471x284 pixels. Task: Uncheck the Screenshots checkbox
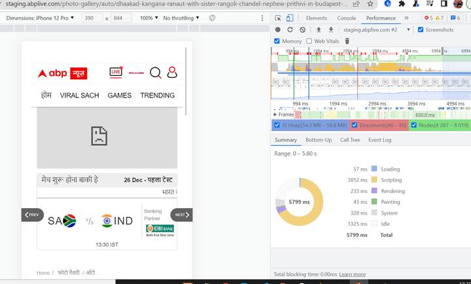click(421, 29)
